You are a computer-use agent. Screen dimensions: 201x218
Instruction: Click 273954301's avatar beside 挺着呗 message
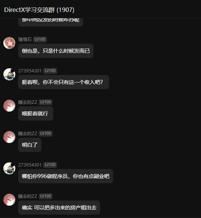point(9,74)
